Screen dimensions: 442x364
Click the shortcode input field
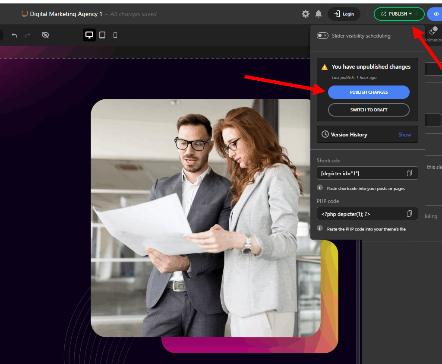coord(367,173)
